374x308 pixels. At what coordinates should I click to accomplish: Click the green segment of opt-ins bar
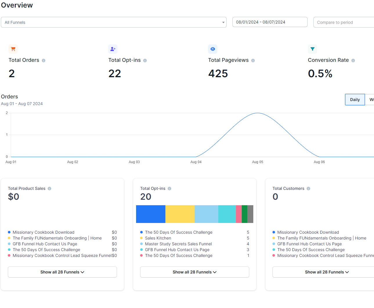click(245, 214)
